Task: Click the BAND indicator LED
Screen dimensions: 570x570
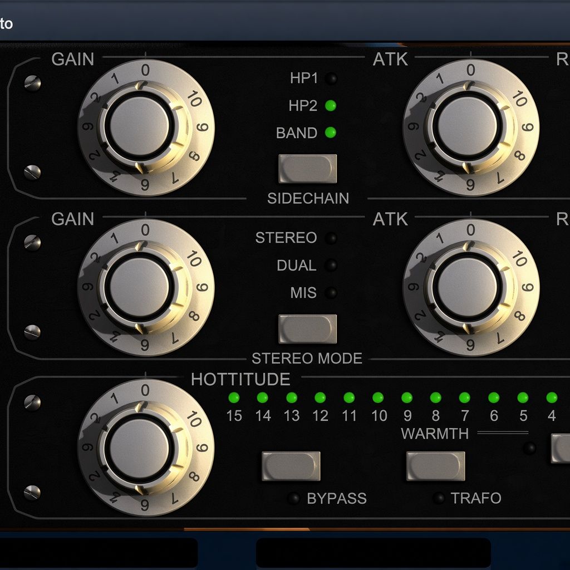Action: (x=331, y=132)
